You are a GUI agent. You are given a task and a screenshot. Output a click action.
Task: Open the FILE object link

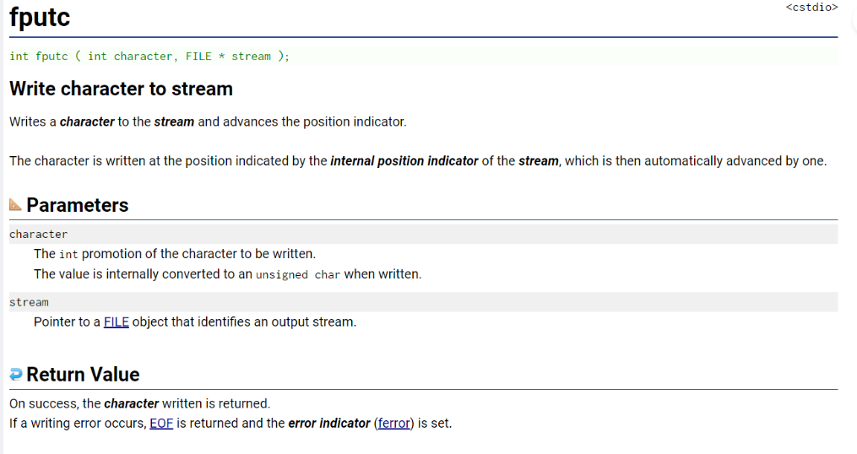(x=117, y=322)
